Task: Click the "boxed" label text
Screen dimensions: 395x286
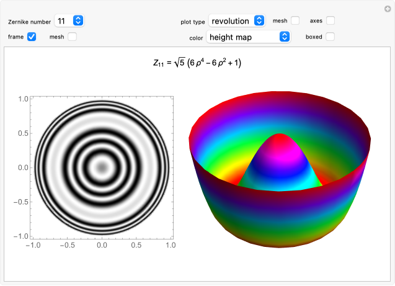Action: point(314,37)
